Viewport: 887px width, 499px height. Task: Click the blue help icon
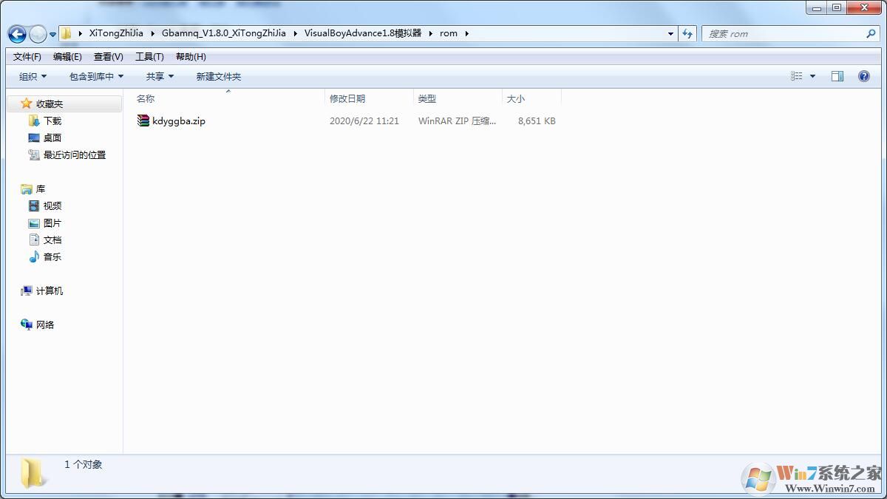[x=863, y=76]
